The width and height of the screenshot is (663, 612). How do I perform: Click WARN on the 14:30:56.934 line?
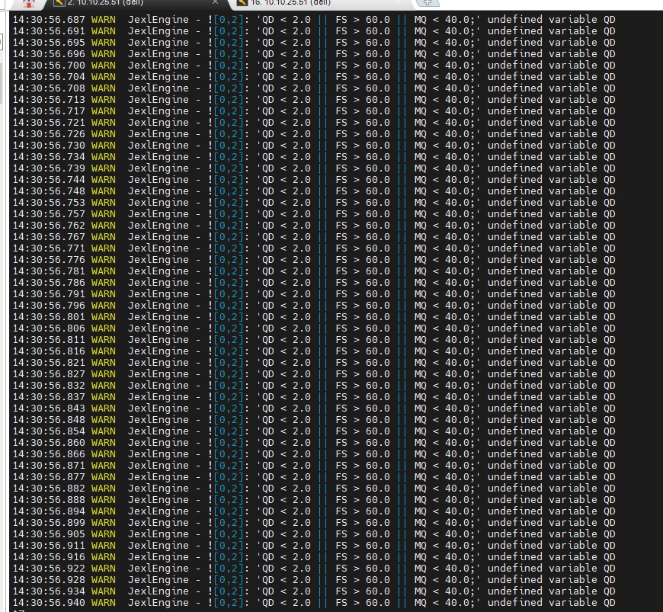coord(103,591)
